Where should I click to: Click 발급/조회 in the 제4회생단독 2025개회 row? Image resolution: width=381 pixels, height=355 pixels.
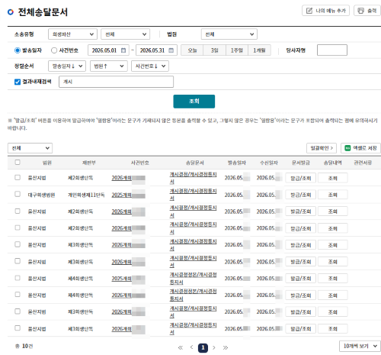(x=301, y=279)
